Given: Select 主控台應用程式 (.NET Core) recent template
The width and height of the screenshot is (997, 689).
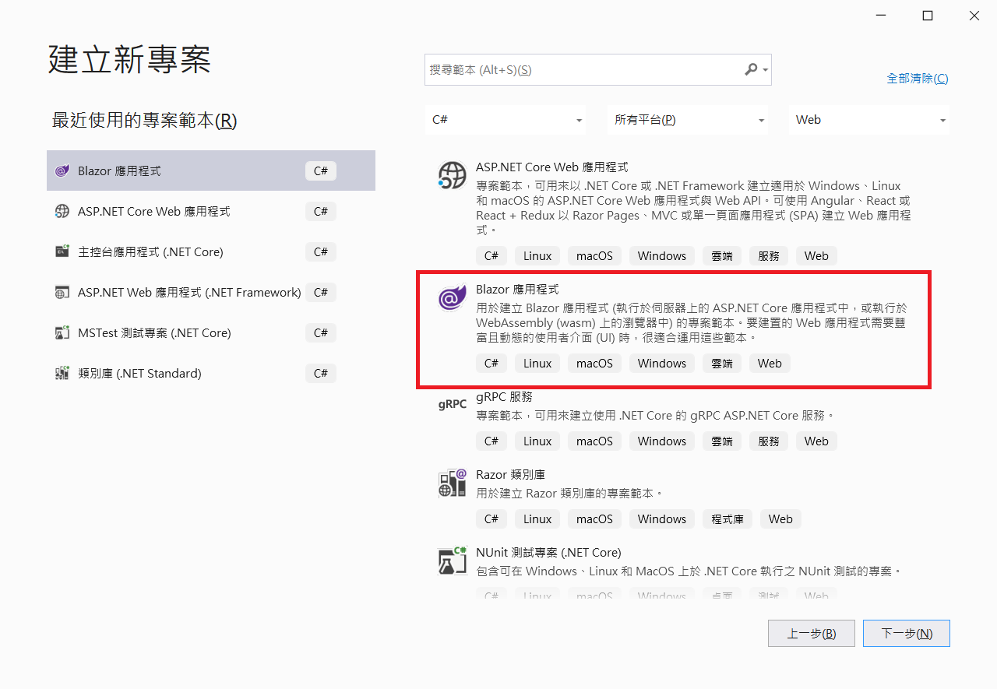Looking at the screenshot, I should coord(211,251).
